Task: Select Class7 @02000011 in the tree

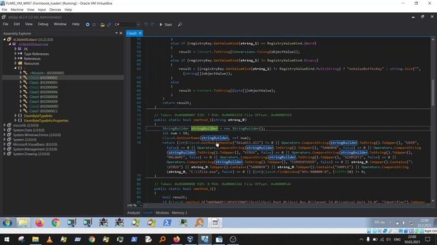Action: point(44,111)
